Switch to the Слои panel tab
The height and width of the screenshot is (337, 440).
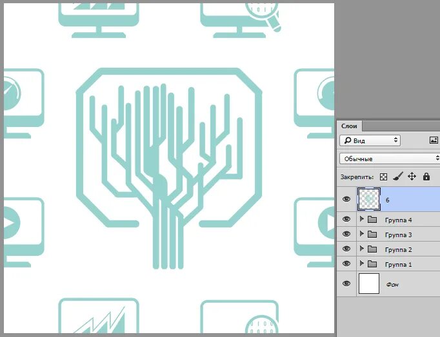click(x=350, y=126)
